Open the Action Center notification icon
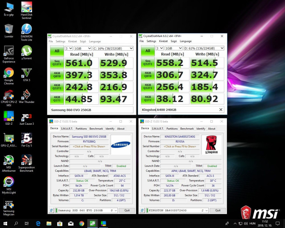Viewport: 285px width, 228px height. [278, 223]
